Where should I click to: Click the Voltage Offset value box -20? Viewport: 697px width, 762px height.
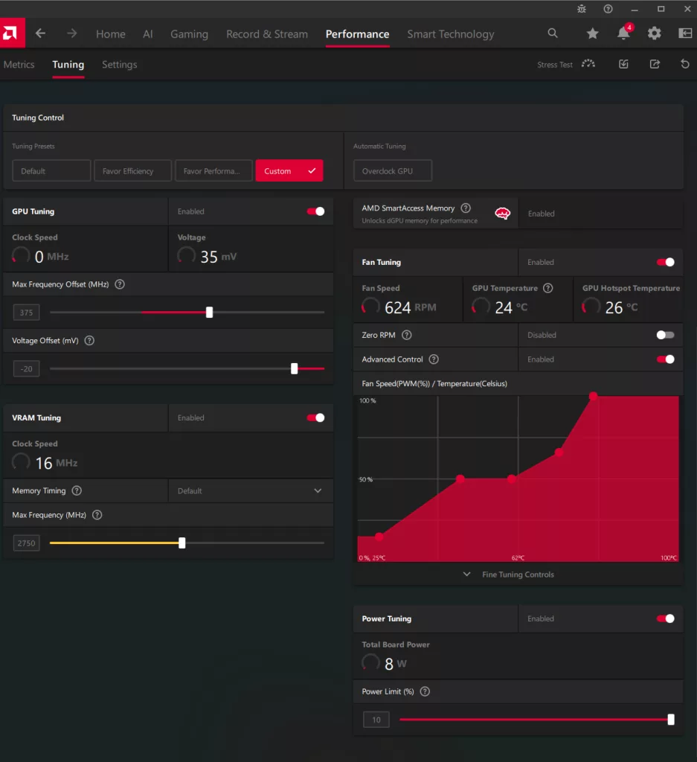pyautogui.click(x=26, y=369)
